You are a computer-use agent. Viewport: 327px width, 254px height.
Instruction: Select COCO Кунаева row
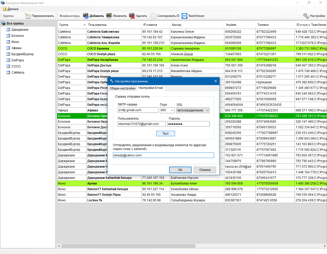192,49
